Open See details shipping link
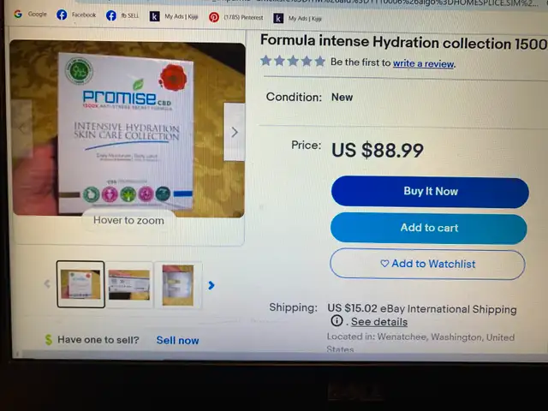The width and height of the screenshot is (548, 411). click(x=379, y=322)
